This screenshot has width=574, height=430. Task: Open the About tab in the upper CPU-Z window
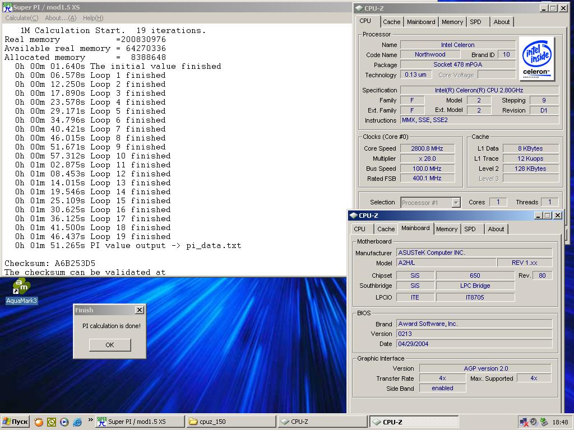501,22
